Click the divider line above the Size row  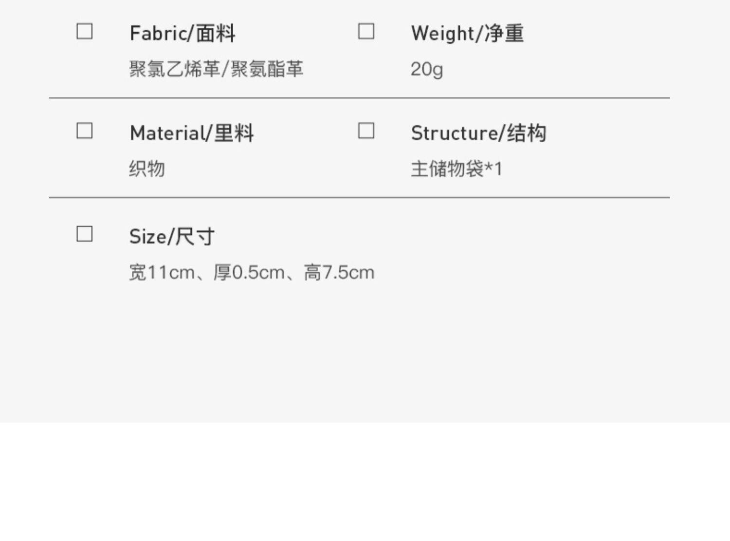tap(359, 198)
